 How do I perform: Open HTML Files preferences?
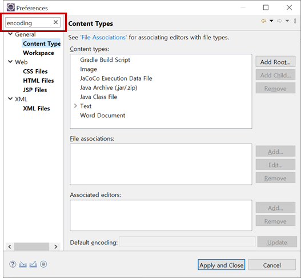38,81
